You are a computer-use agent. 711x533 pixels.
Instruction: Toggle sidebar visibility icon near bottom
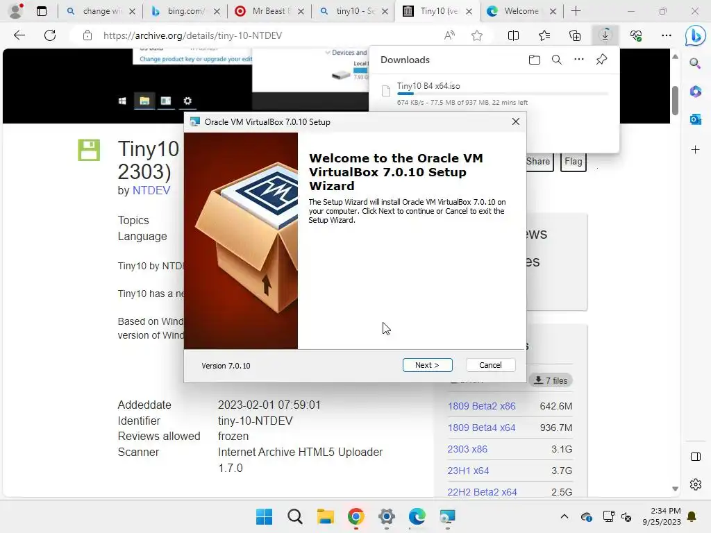[695, 457]
